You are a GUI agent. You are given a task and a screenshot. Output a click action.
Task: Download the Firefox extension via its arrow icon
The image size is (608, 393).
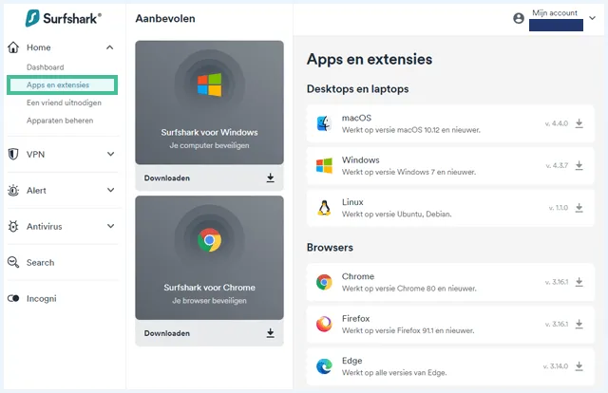pos(579,324)
